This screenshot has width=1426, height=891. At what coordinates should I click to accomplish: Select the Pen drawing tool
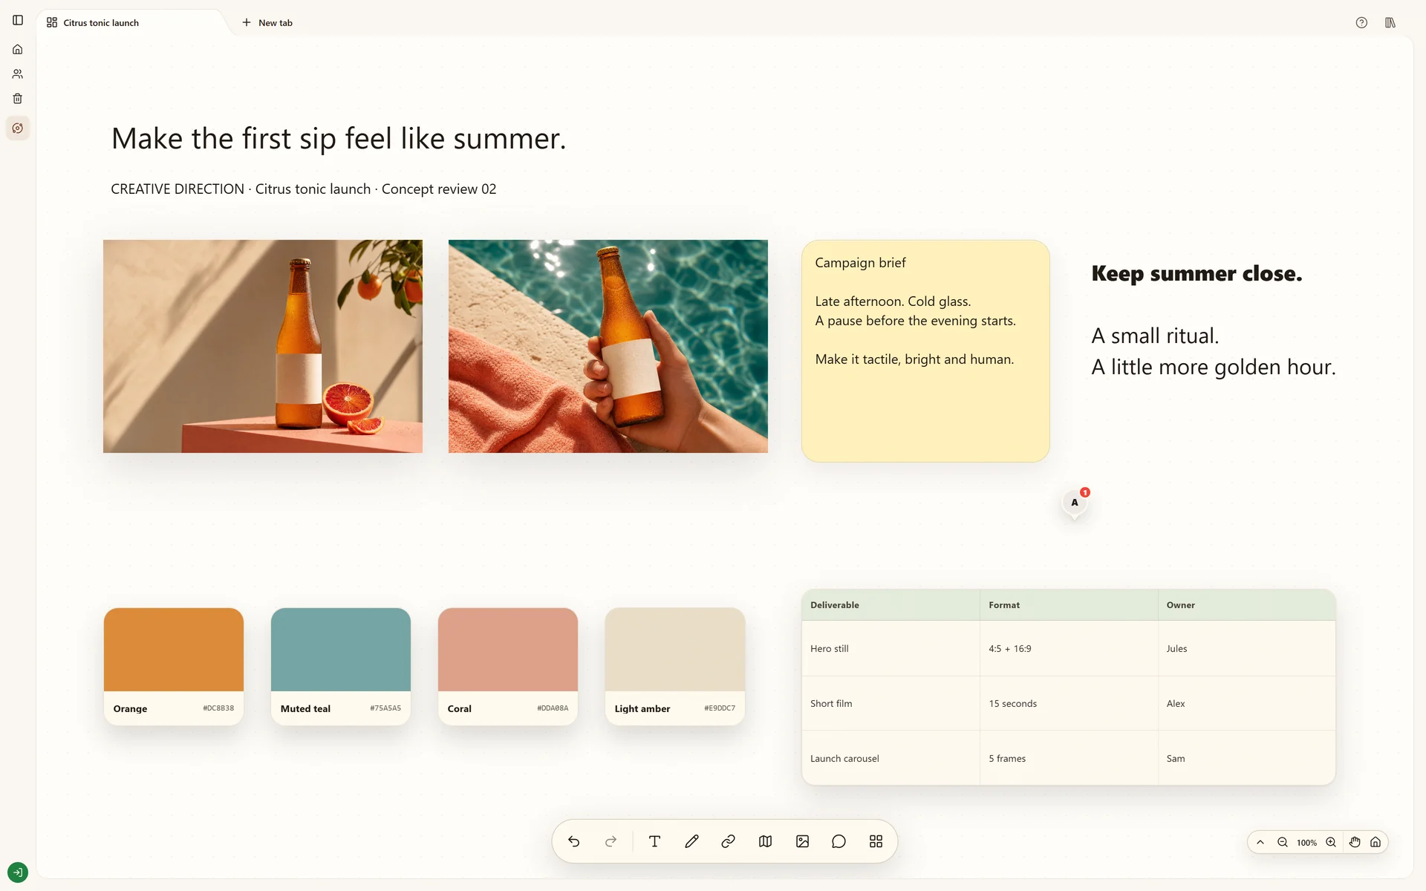691,841
